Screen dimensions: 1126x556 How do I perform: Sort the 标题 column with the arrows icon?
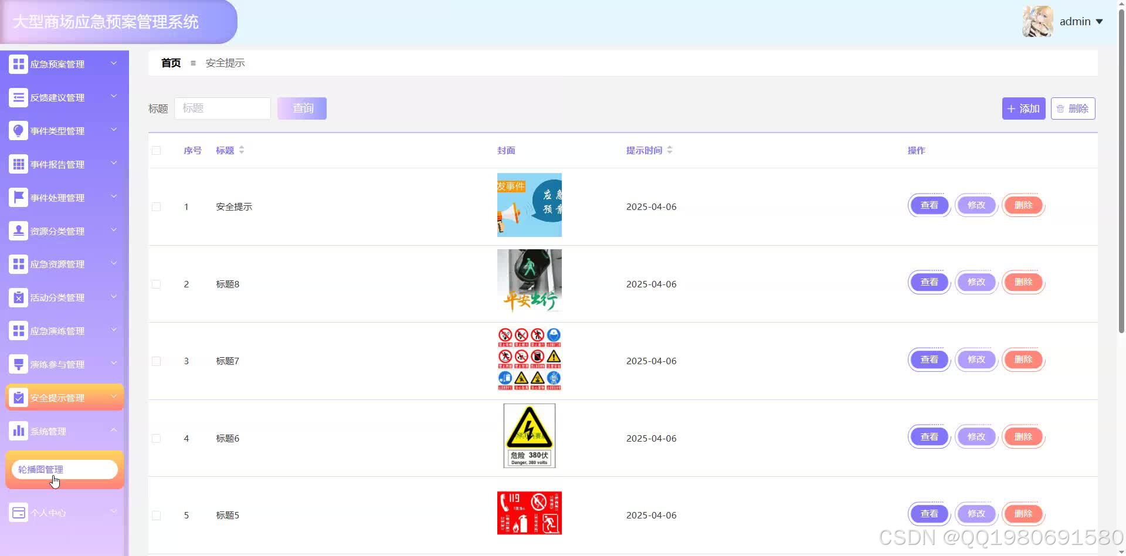pos(241,150)
